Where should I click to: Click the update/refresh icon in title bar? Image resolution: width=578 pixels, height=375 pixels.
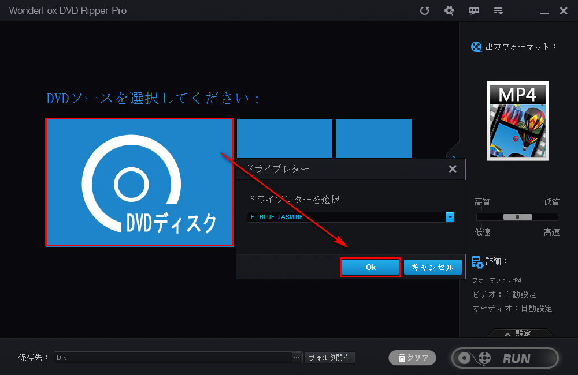click(x=425, y=10)
